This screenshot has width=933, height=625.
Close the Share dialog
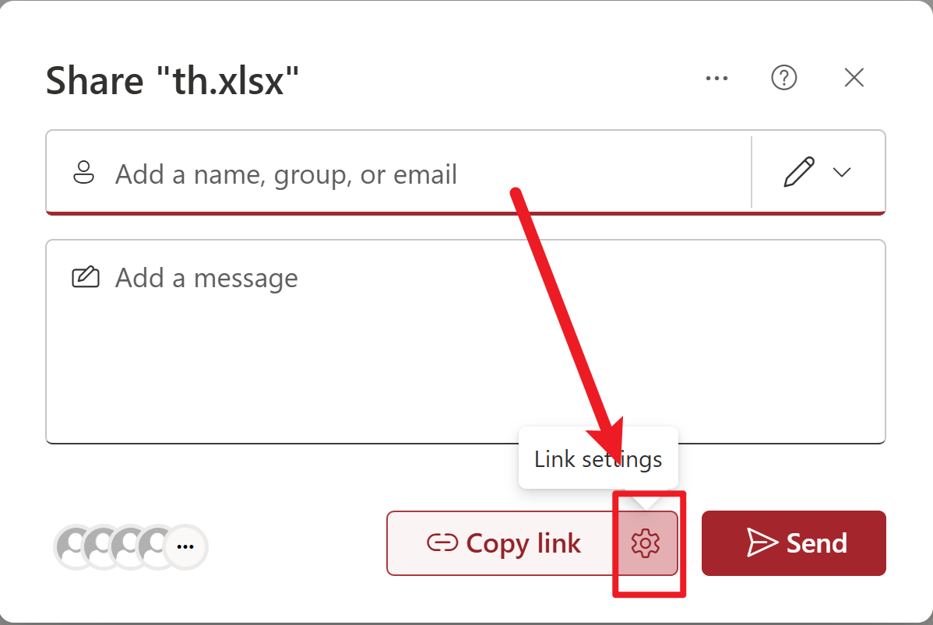(854, 77)
